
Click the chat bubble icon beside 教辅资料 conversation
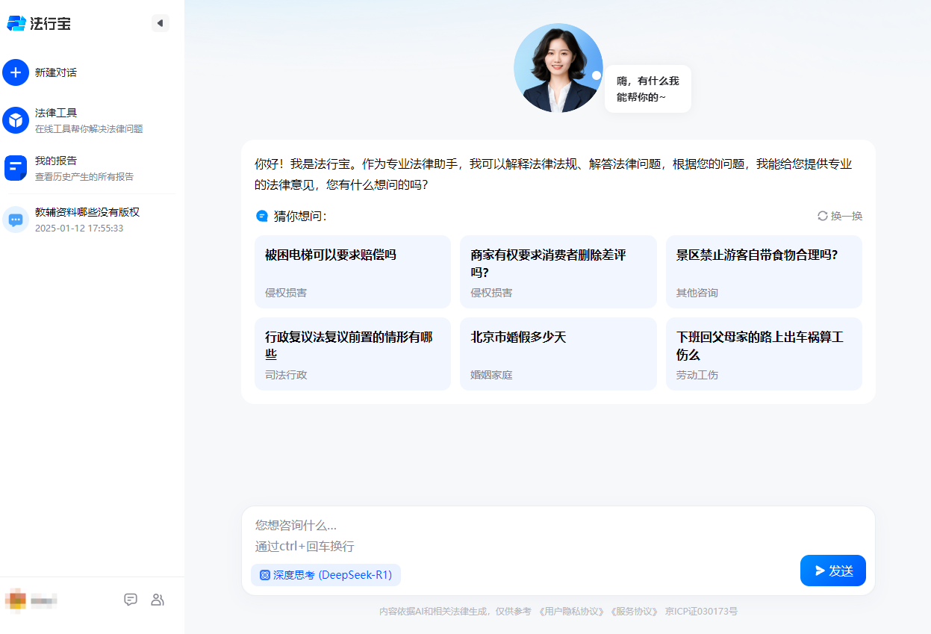click(x=16, y=219)
